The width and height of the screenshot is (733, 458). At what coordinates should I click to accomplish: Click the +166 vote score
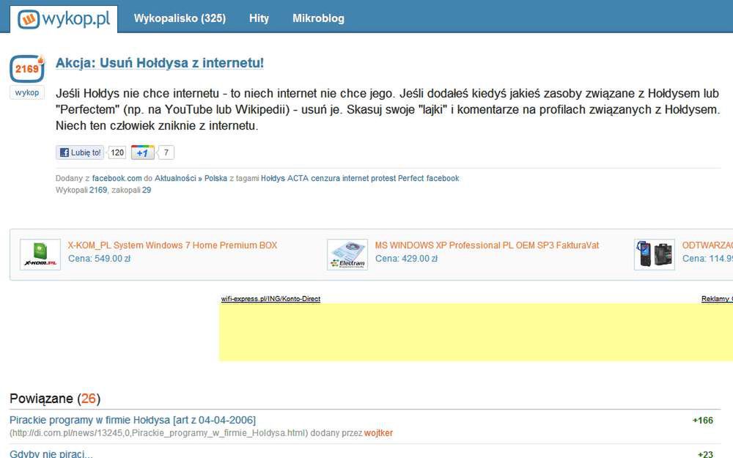[x=703, y=420]
